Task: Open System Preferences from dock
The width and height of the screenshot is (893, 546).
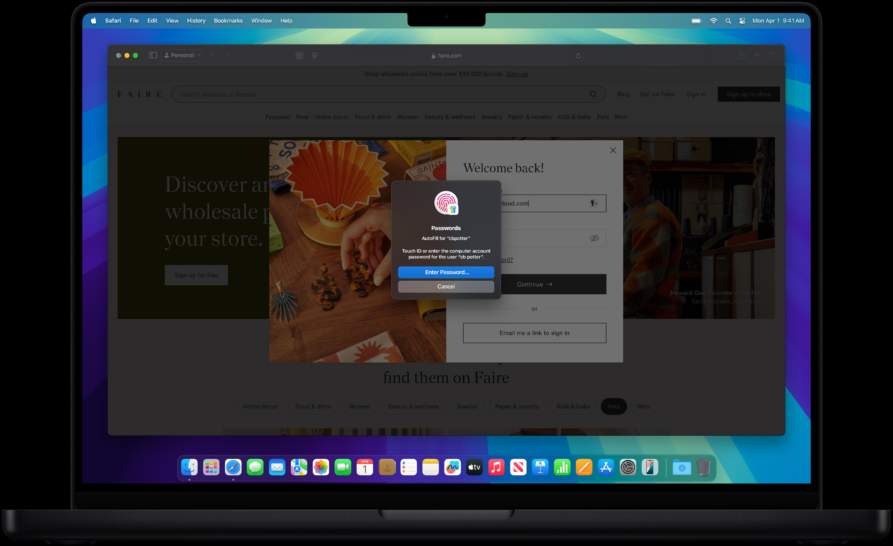Action: tap(628, 467)
